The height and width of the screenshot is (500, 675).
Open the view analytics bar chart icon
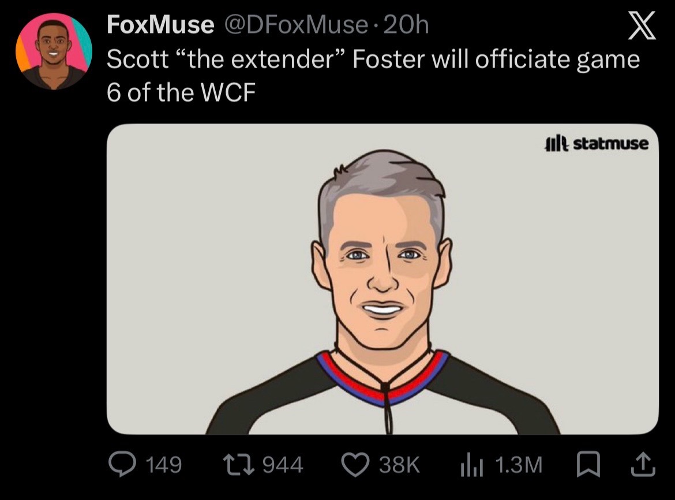472,466
